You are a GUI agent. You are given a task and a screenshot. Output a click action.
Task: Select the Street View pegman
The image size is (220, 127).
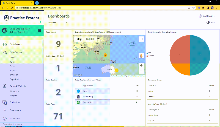[141, 56]
